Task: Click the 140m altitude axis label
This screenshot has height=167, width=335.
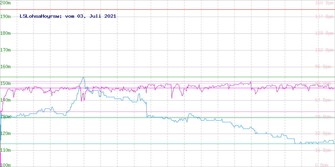Action: tap(6, 100)
